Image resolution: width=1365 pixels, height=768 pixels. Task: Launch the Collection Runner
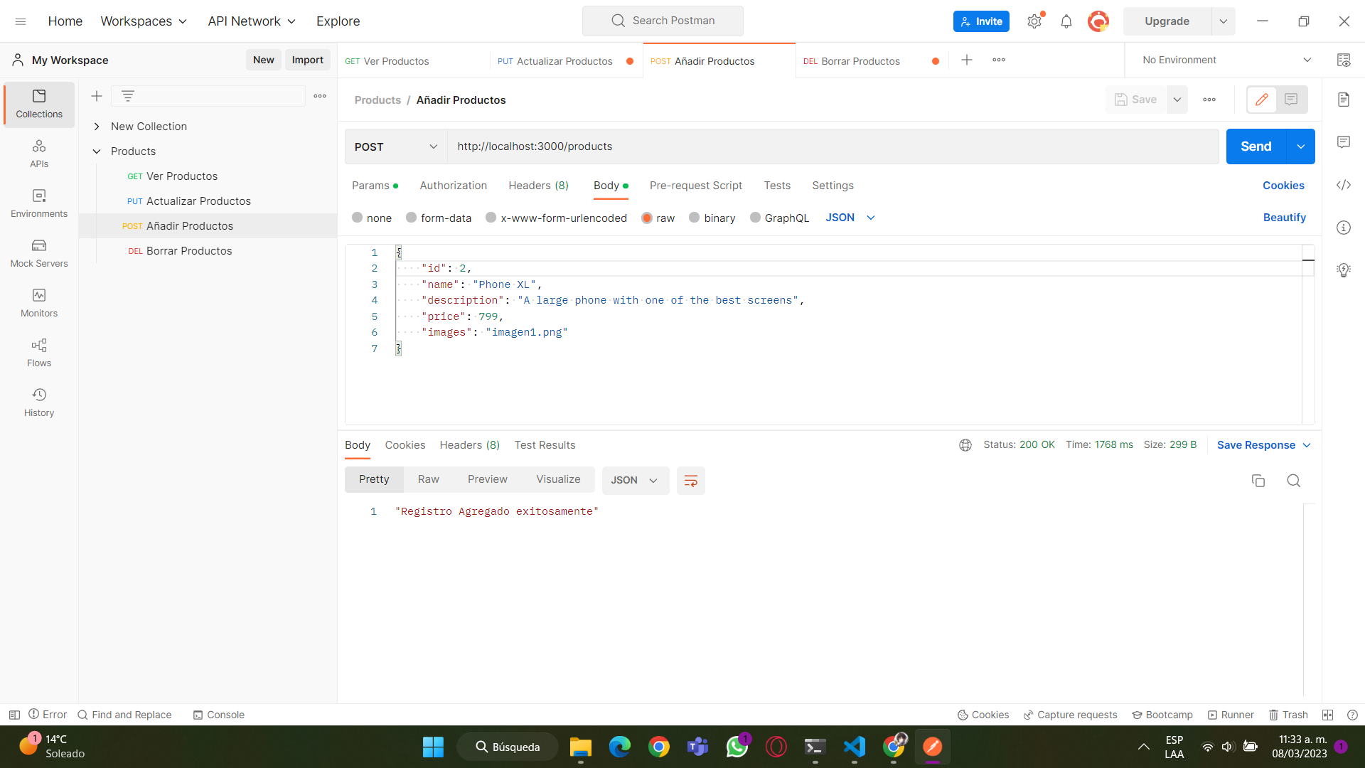pyautogui.click(x=1231, y=715)
